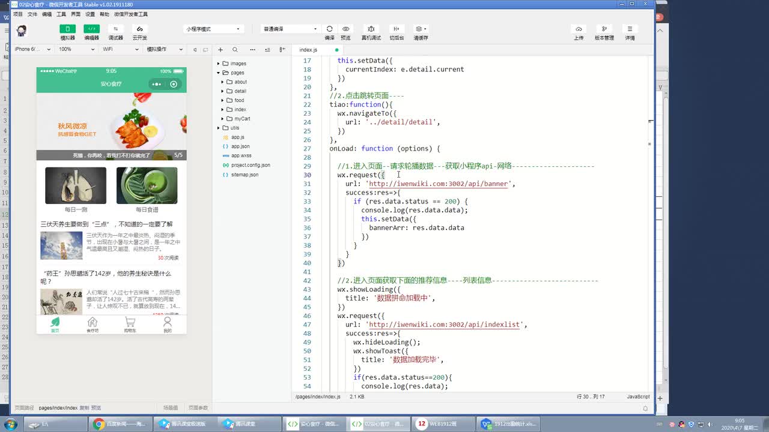Open the 小程序模式 mode dropdown
The image size is (769, 432).
coord(213,29)
